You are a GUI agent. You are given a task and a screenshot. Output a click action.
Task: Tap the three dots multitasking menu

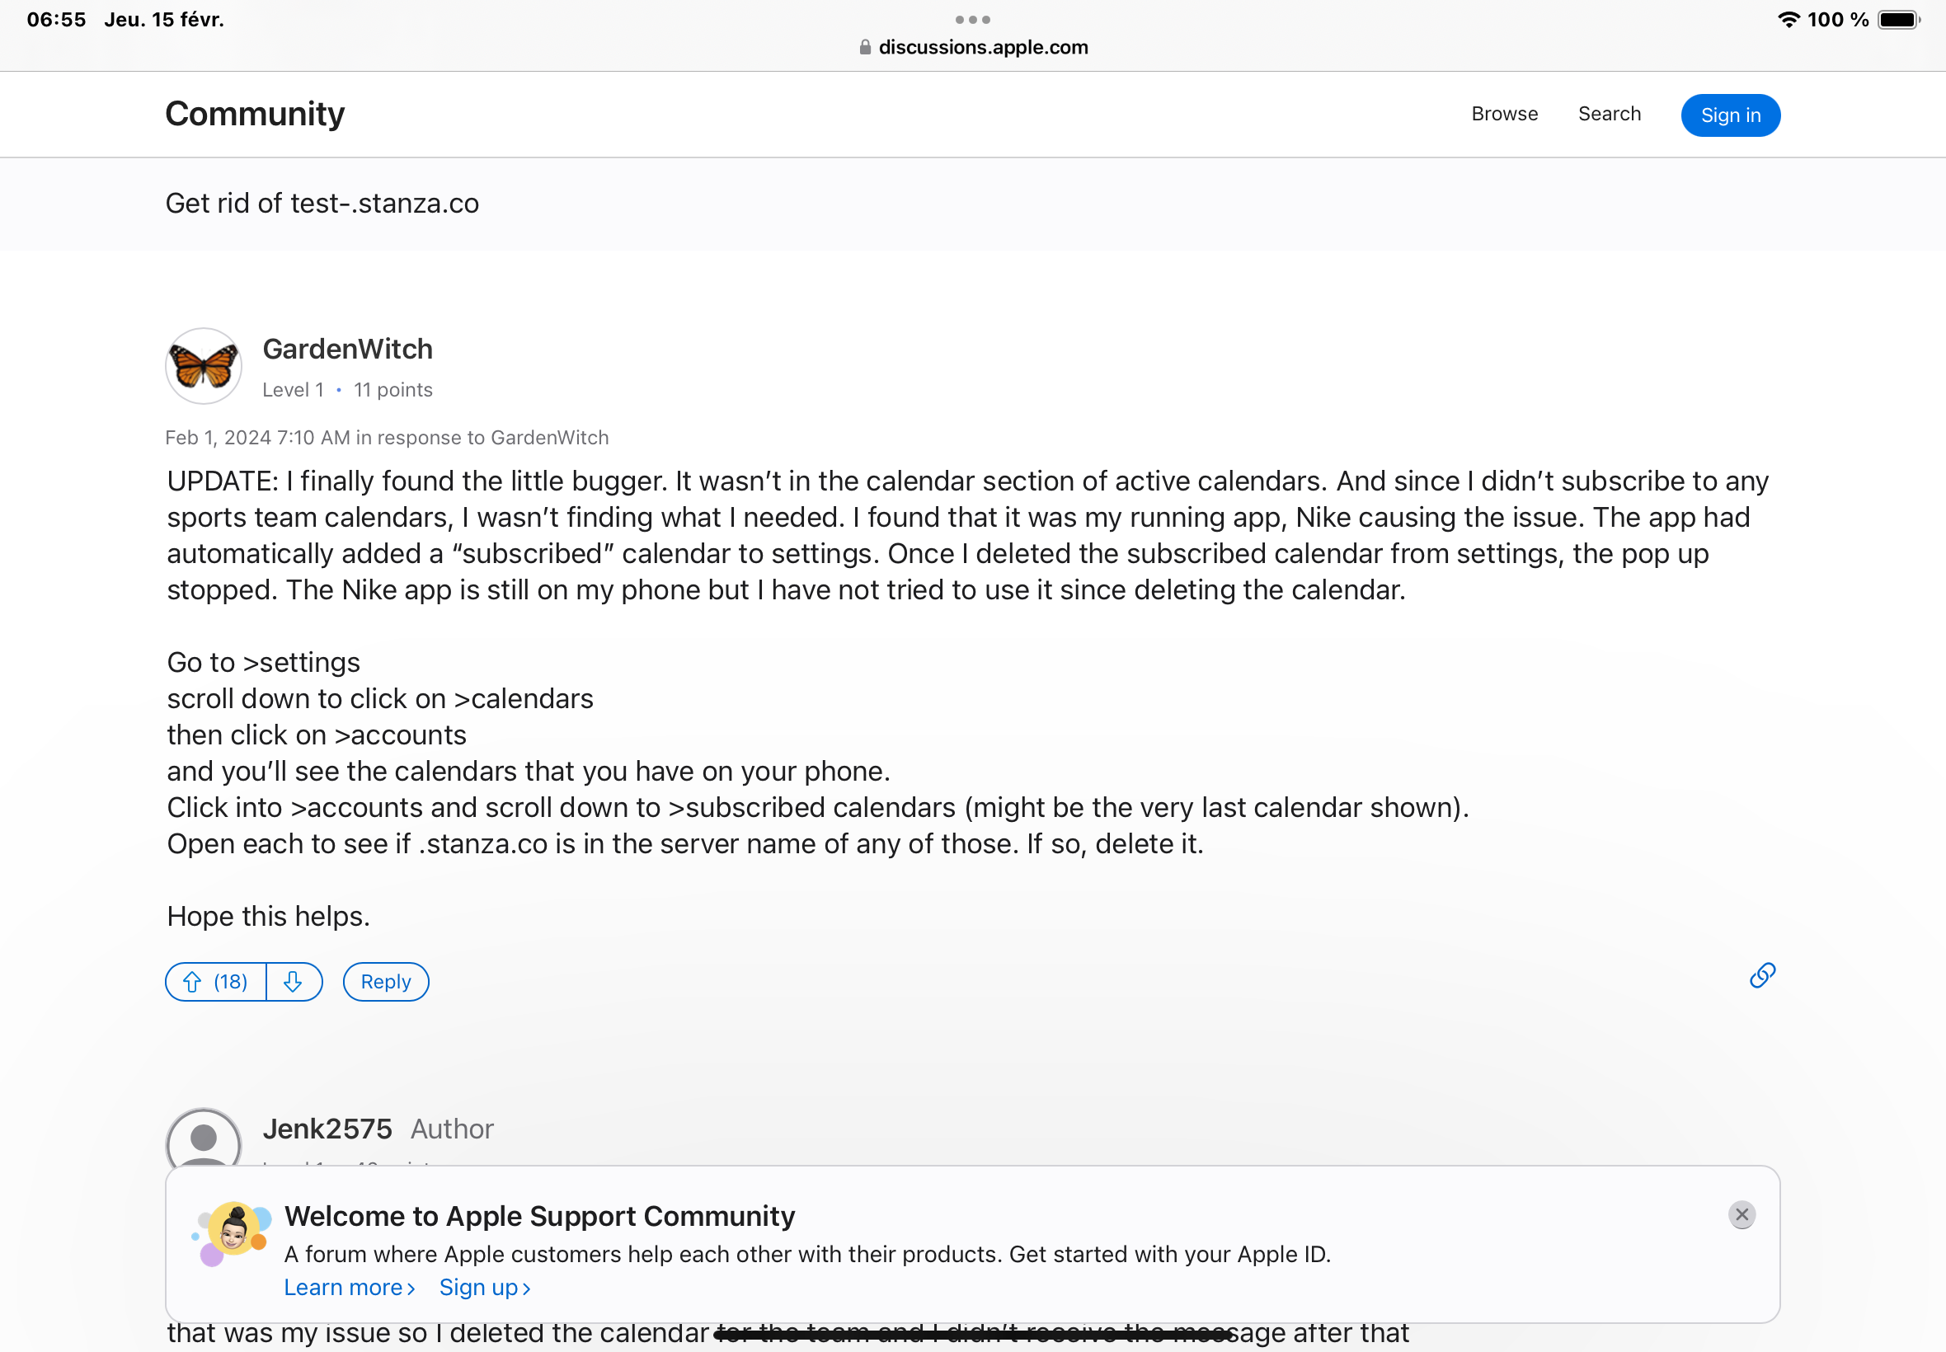[972, 20]
